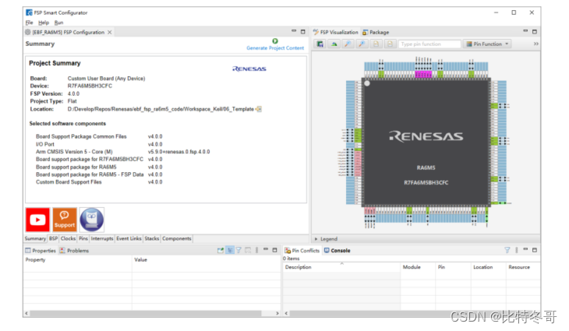Click the second page-rotate toolbar icon
The width and height of the screenshot is (569, 331).
click(390, 44)
